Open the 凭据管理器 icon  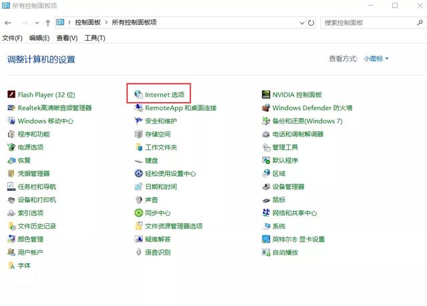(x=11, y=173)
